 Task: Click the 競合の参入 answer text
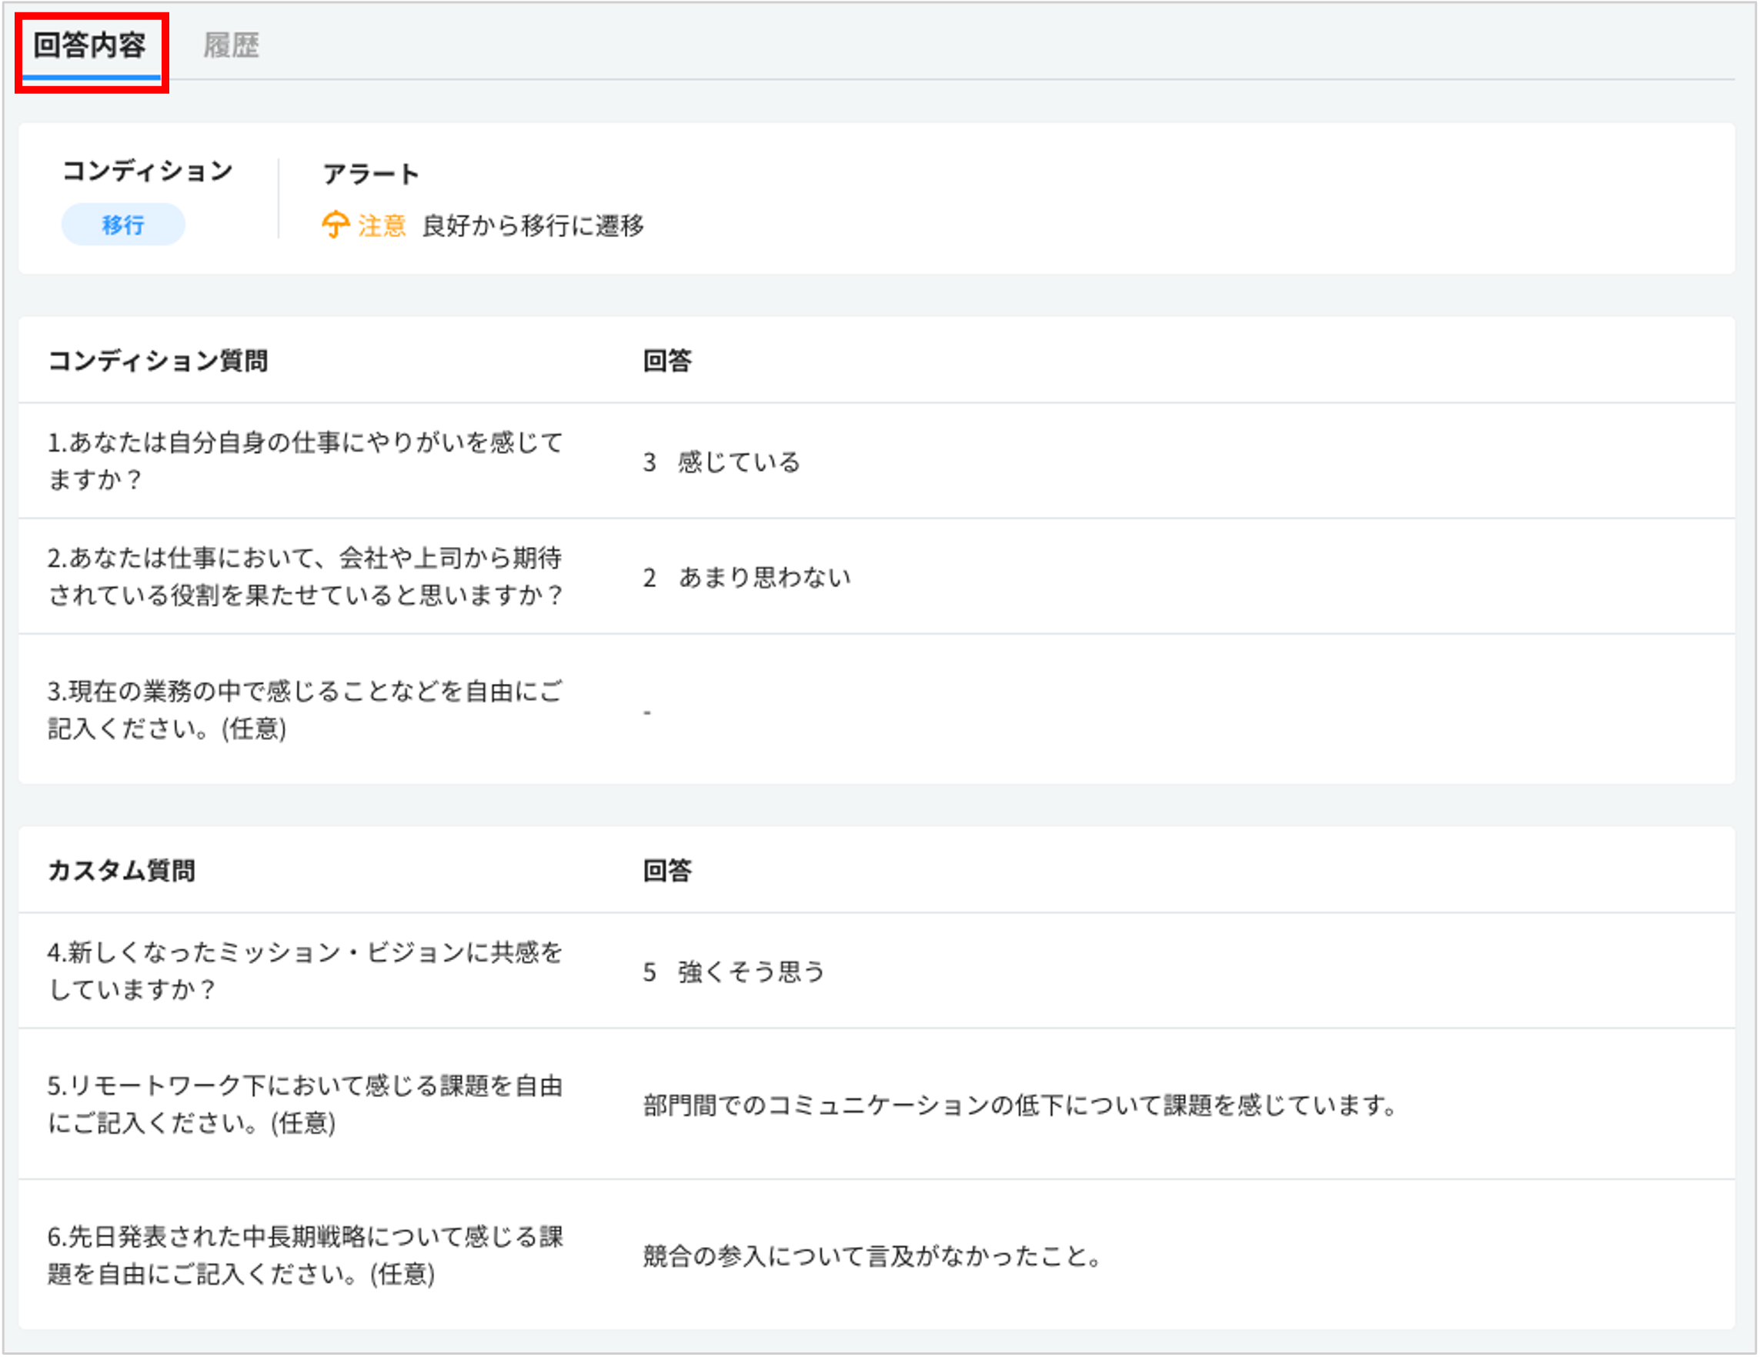872,1255
